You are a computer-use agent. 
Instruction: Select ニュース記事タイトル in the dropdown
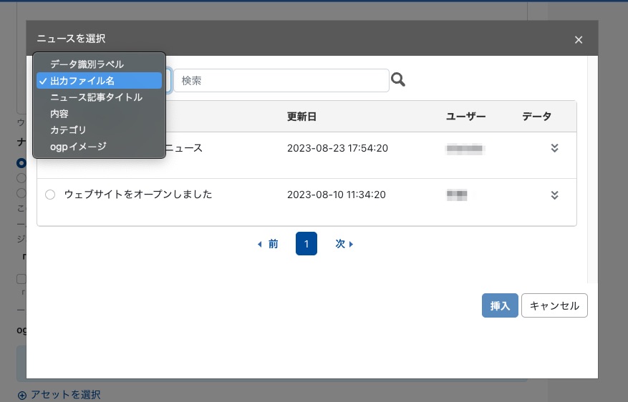click(96, 97)
